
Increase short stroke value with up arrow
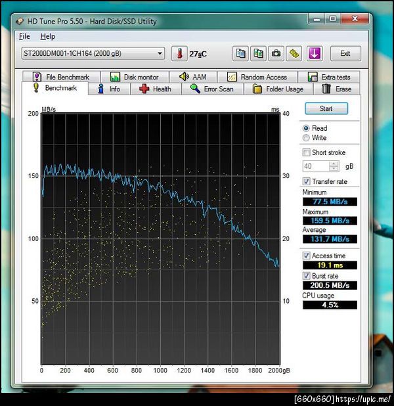pyautogui.click(x=334, y=164)
